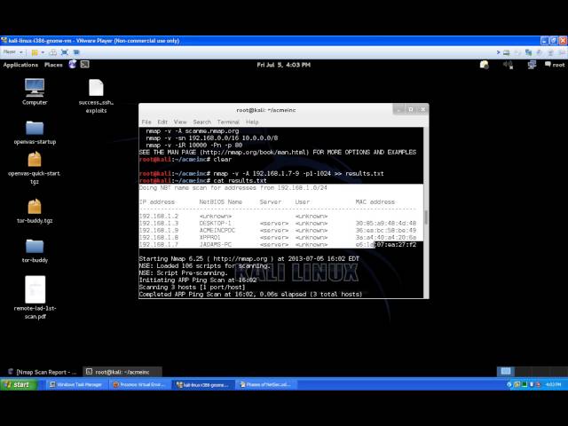Expand the power options dropdown arrow in VMware
This screenshot has height=426, width=568.
point(43,52)
